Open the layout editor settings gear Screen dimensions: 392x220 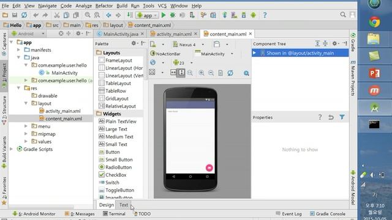click(246, 73)
